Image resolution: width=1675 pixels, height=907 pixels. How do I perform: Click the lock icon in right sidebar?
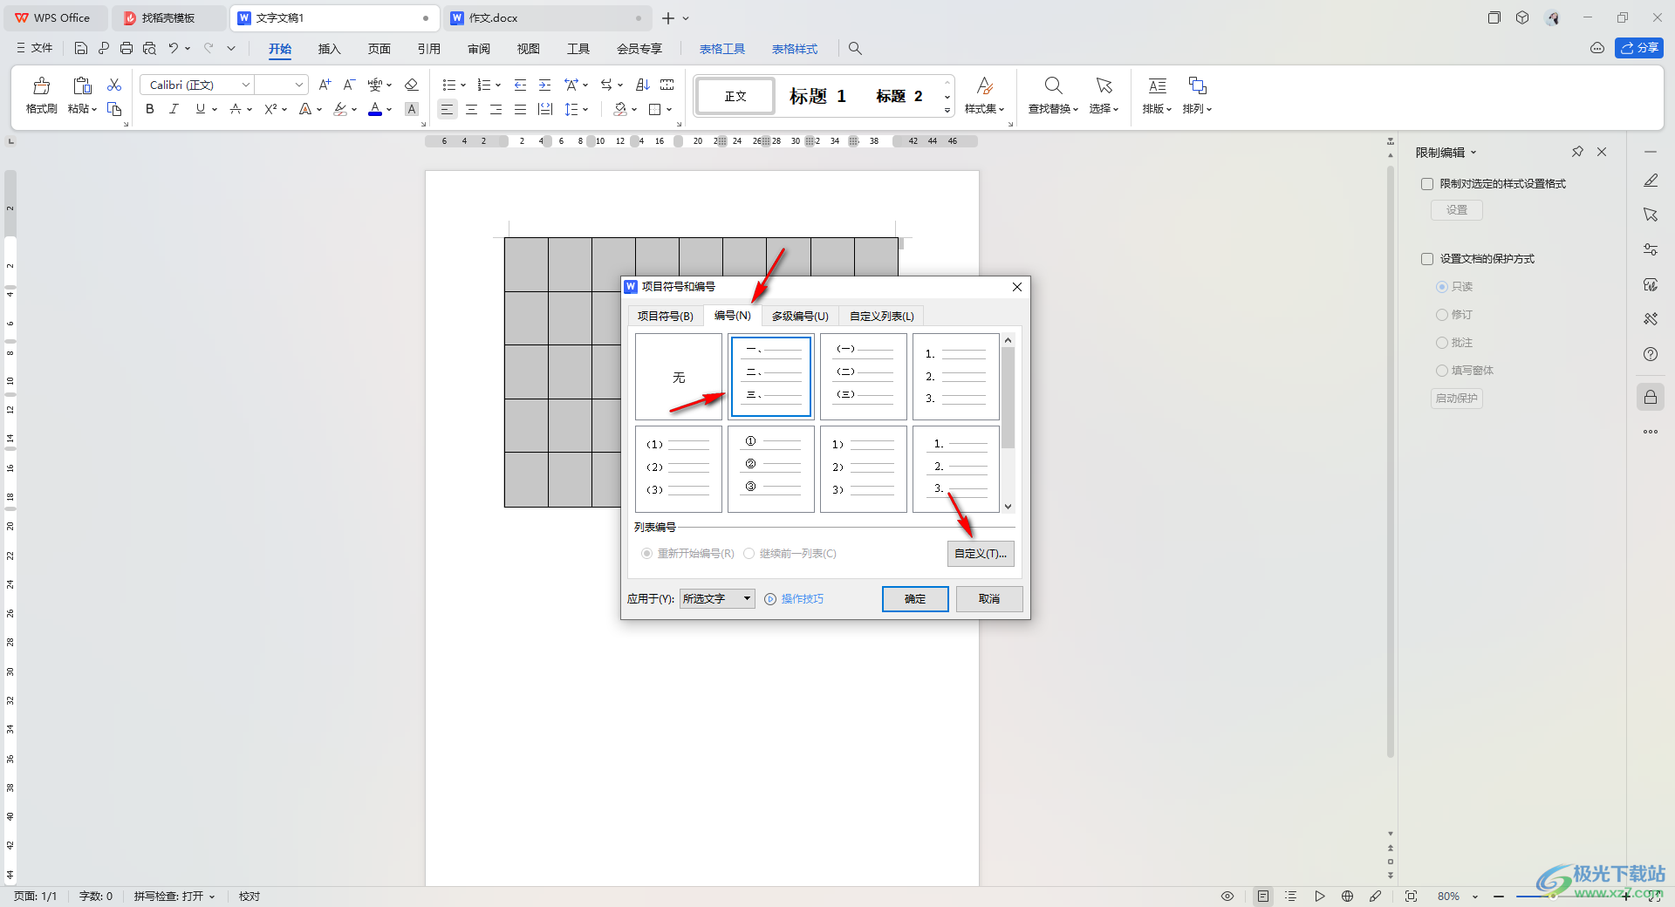click(x=1651, y=398)
